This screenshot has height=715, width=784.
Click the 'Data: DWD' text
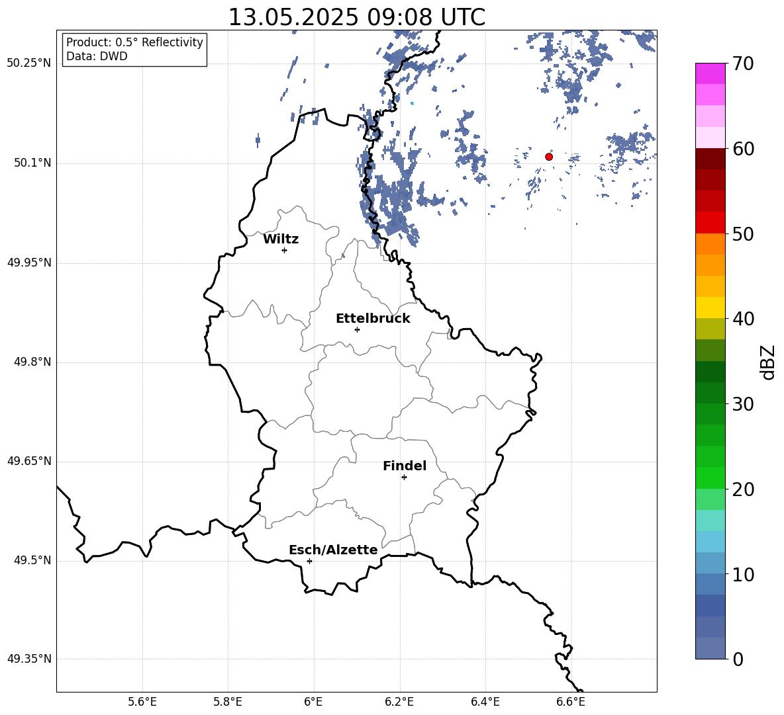click(x=97, y=56)
